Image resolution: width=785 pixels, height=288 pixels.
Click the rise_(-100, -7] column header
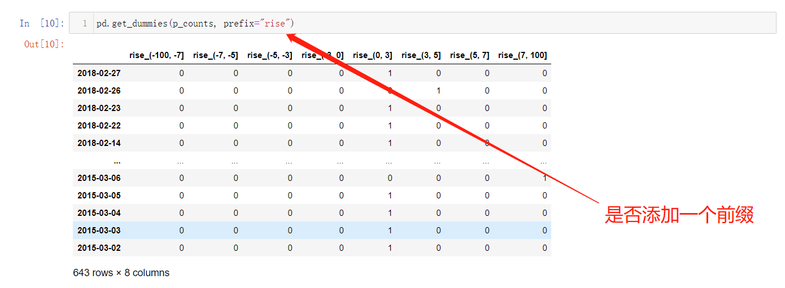click(x=156, y=55)
